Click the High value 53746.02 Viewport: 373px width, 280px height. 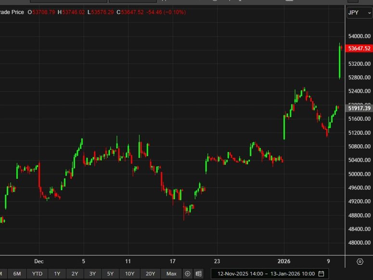(x=74, y=12)
